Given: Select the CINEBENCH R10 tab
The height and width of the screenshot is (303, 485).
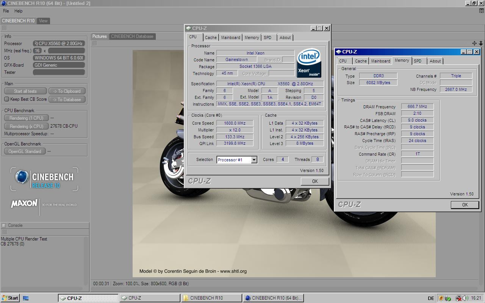Looking at the screenshot, I should (18, 21).
